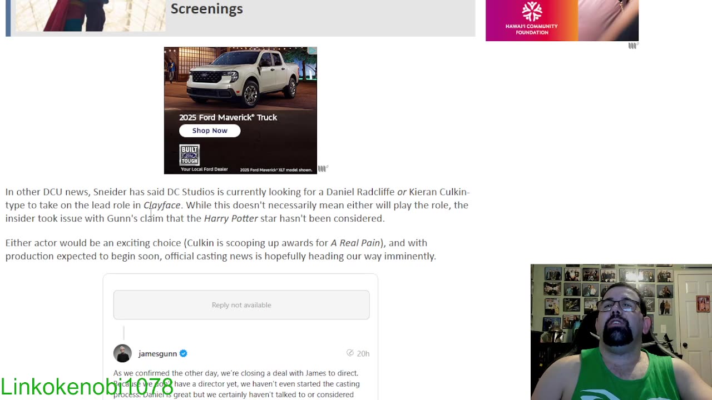
Task: Click ad provider icon beside Ford ad
Action: click(323, 168)
